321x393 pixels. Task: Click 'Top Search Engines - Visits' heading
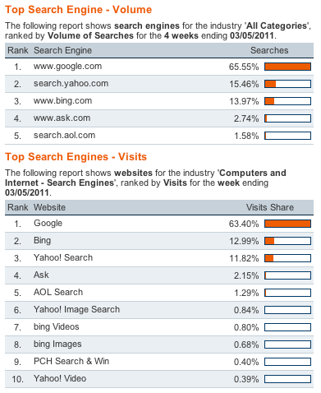tap(76, 157)
